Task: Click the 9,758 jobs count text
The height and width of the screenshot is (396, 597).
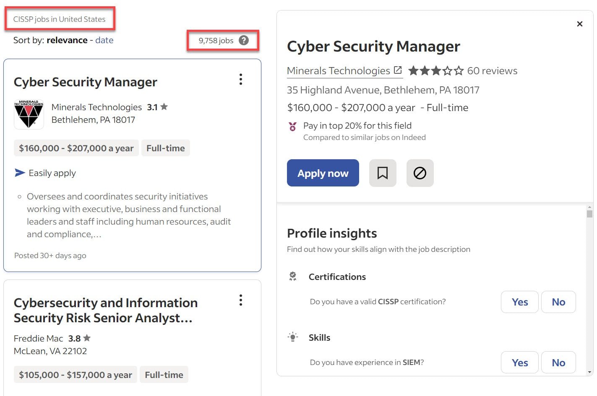Action: 216,41
